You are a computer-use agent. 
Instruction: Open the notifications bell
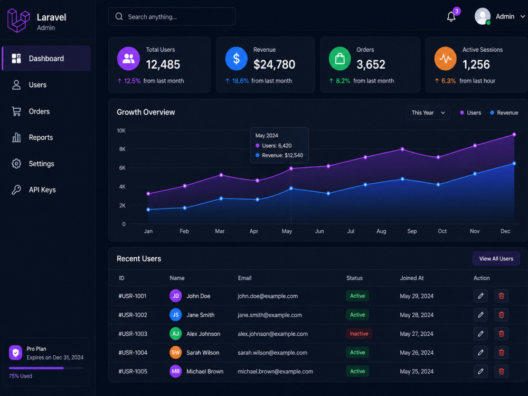(451, 16)
